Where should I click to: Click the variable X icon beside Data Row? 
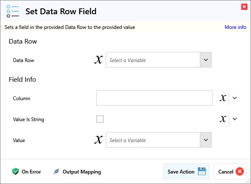98,60
